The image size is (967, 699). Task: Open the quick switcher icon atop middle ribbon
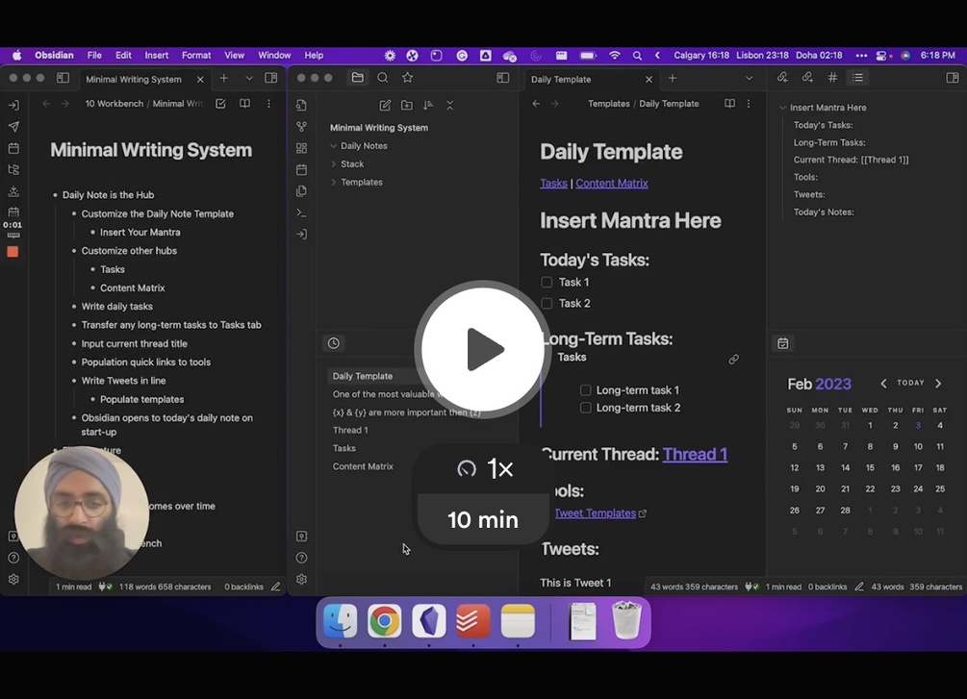[x=301, y=106]
